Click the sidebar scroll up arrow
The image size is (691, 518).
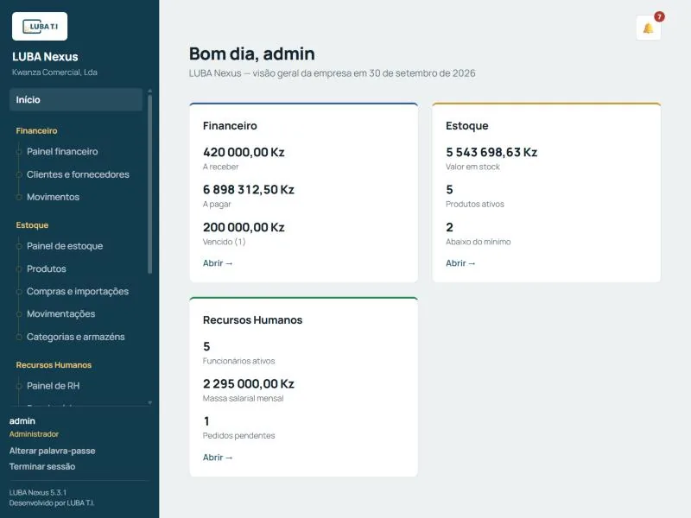pos(149,91)
